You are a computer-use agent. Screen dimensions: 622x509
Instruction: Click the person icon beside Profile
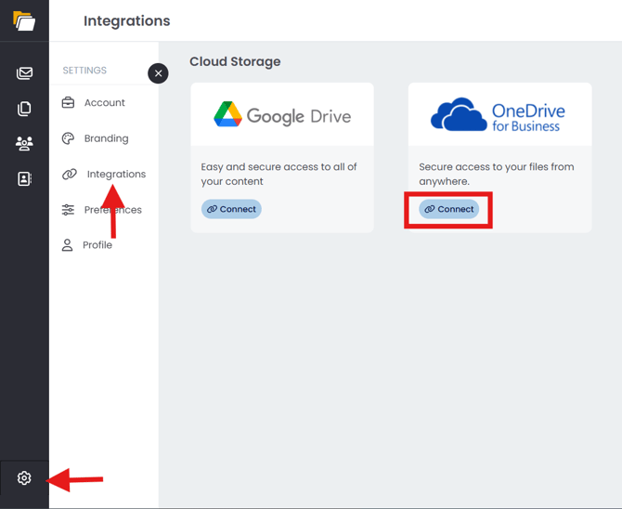67,245
